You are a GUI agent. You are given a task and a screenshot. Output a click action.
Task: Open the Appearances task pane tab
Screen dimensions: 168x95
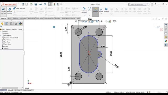(166, 41)
